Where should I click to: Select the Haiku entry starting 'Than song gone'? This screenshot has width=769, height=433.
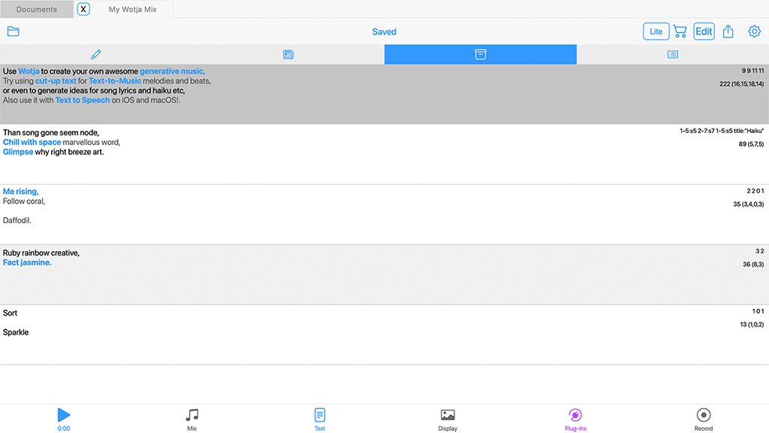(300, 154)
